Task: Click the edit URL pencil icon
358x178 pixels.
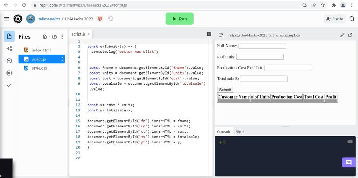Action: click(342, 35)
